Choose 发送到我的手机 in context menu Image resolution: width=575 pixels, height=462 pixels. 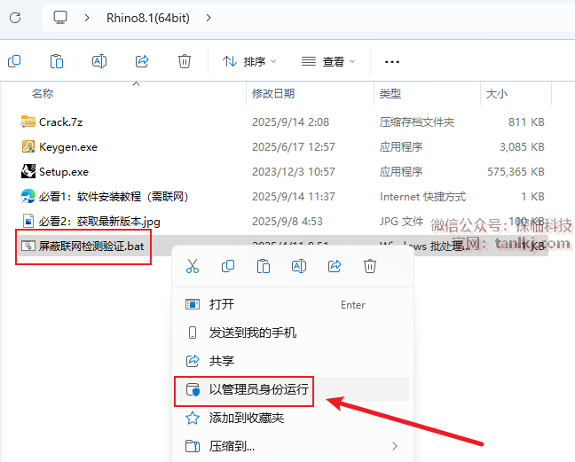coord(292,333)
